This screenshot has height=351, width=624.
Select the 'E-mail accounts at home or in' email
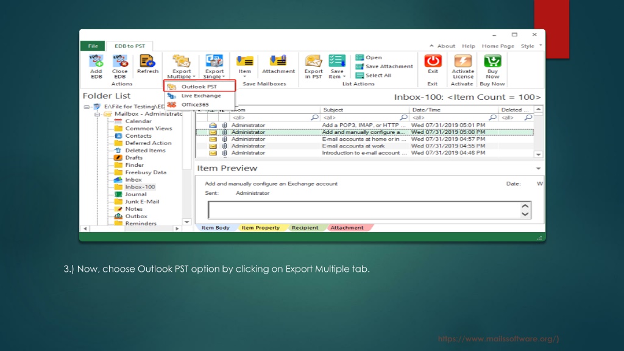click(x=364, y=139)
